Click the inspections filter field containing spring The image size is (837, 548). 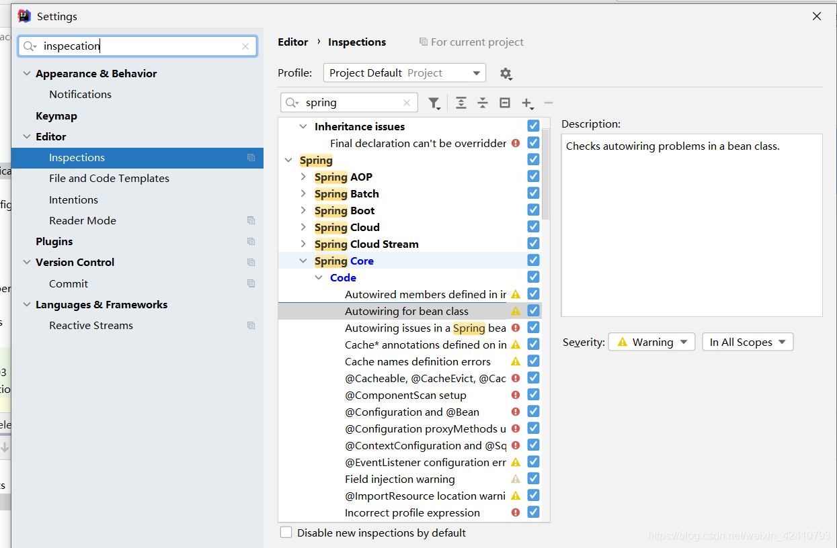(349, 103)
